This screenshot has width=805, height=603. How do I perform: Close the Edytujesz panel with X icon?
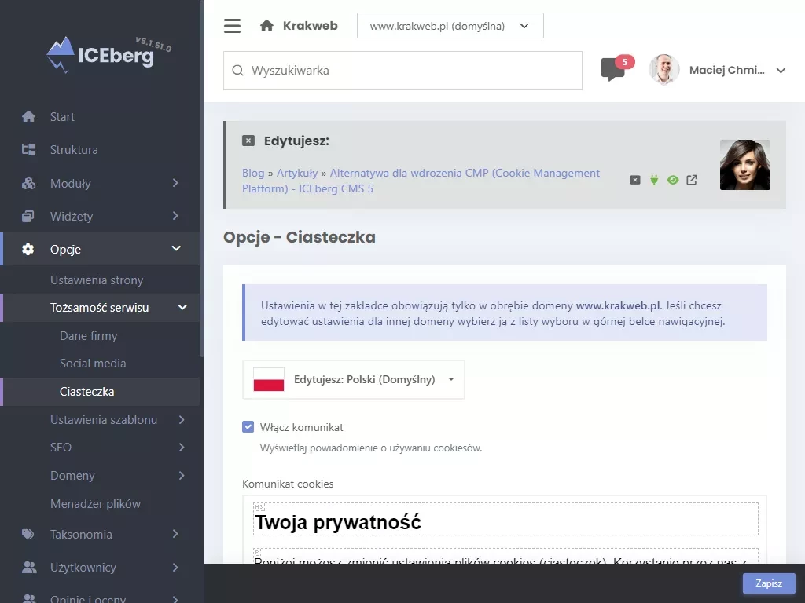point(248,141)
